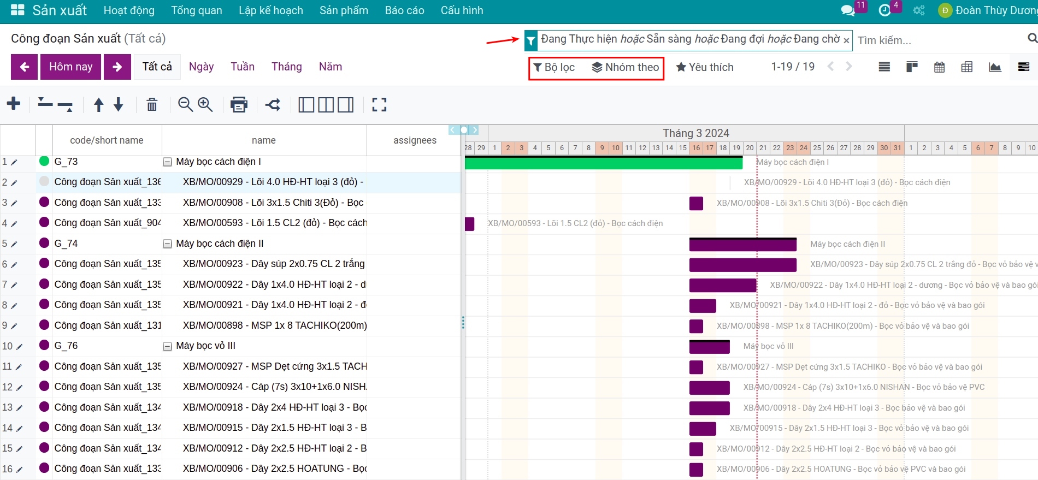Click the add task plus icon
The image size is (1038, 480).
point(14,104)
